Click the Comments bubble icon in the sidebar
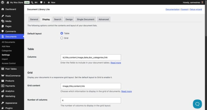 pos(3,31)
